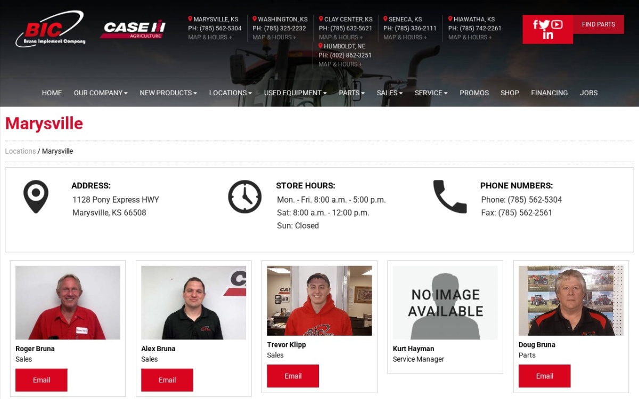This screenshot has height=399, width=639.
Task: Open the Parts dropdown menu
Action: pos(352,93)
